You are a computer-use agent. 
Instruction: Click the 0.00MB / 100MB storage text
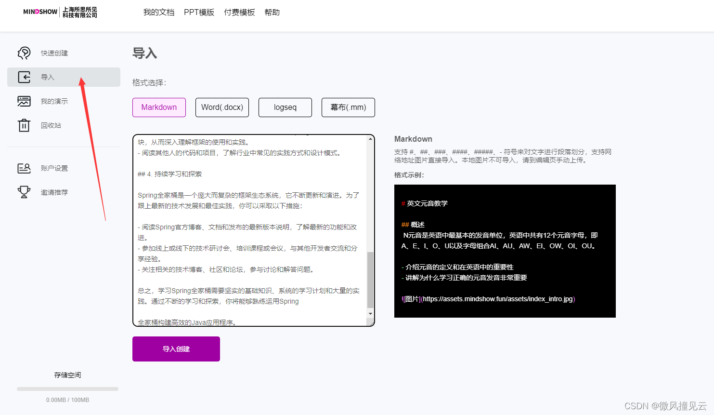click(x=67, y=400)
